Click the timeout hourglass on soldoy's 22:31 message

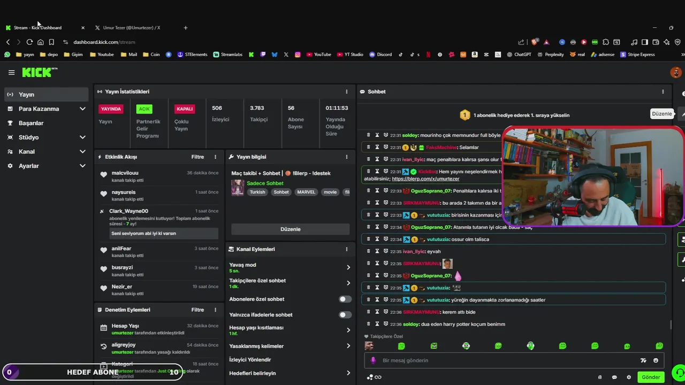pyautogui.click(x=377, y=135)
